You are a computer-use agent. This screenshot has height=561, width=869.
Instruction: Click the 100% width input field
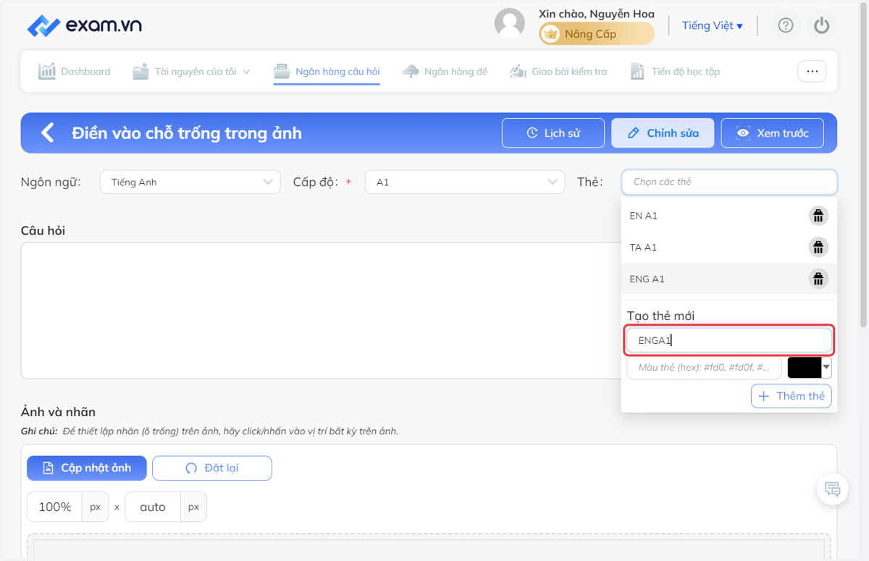54,507
